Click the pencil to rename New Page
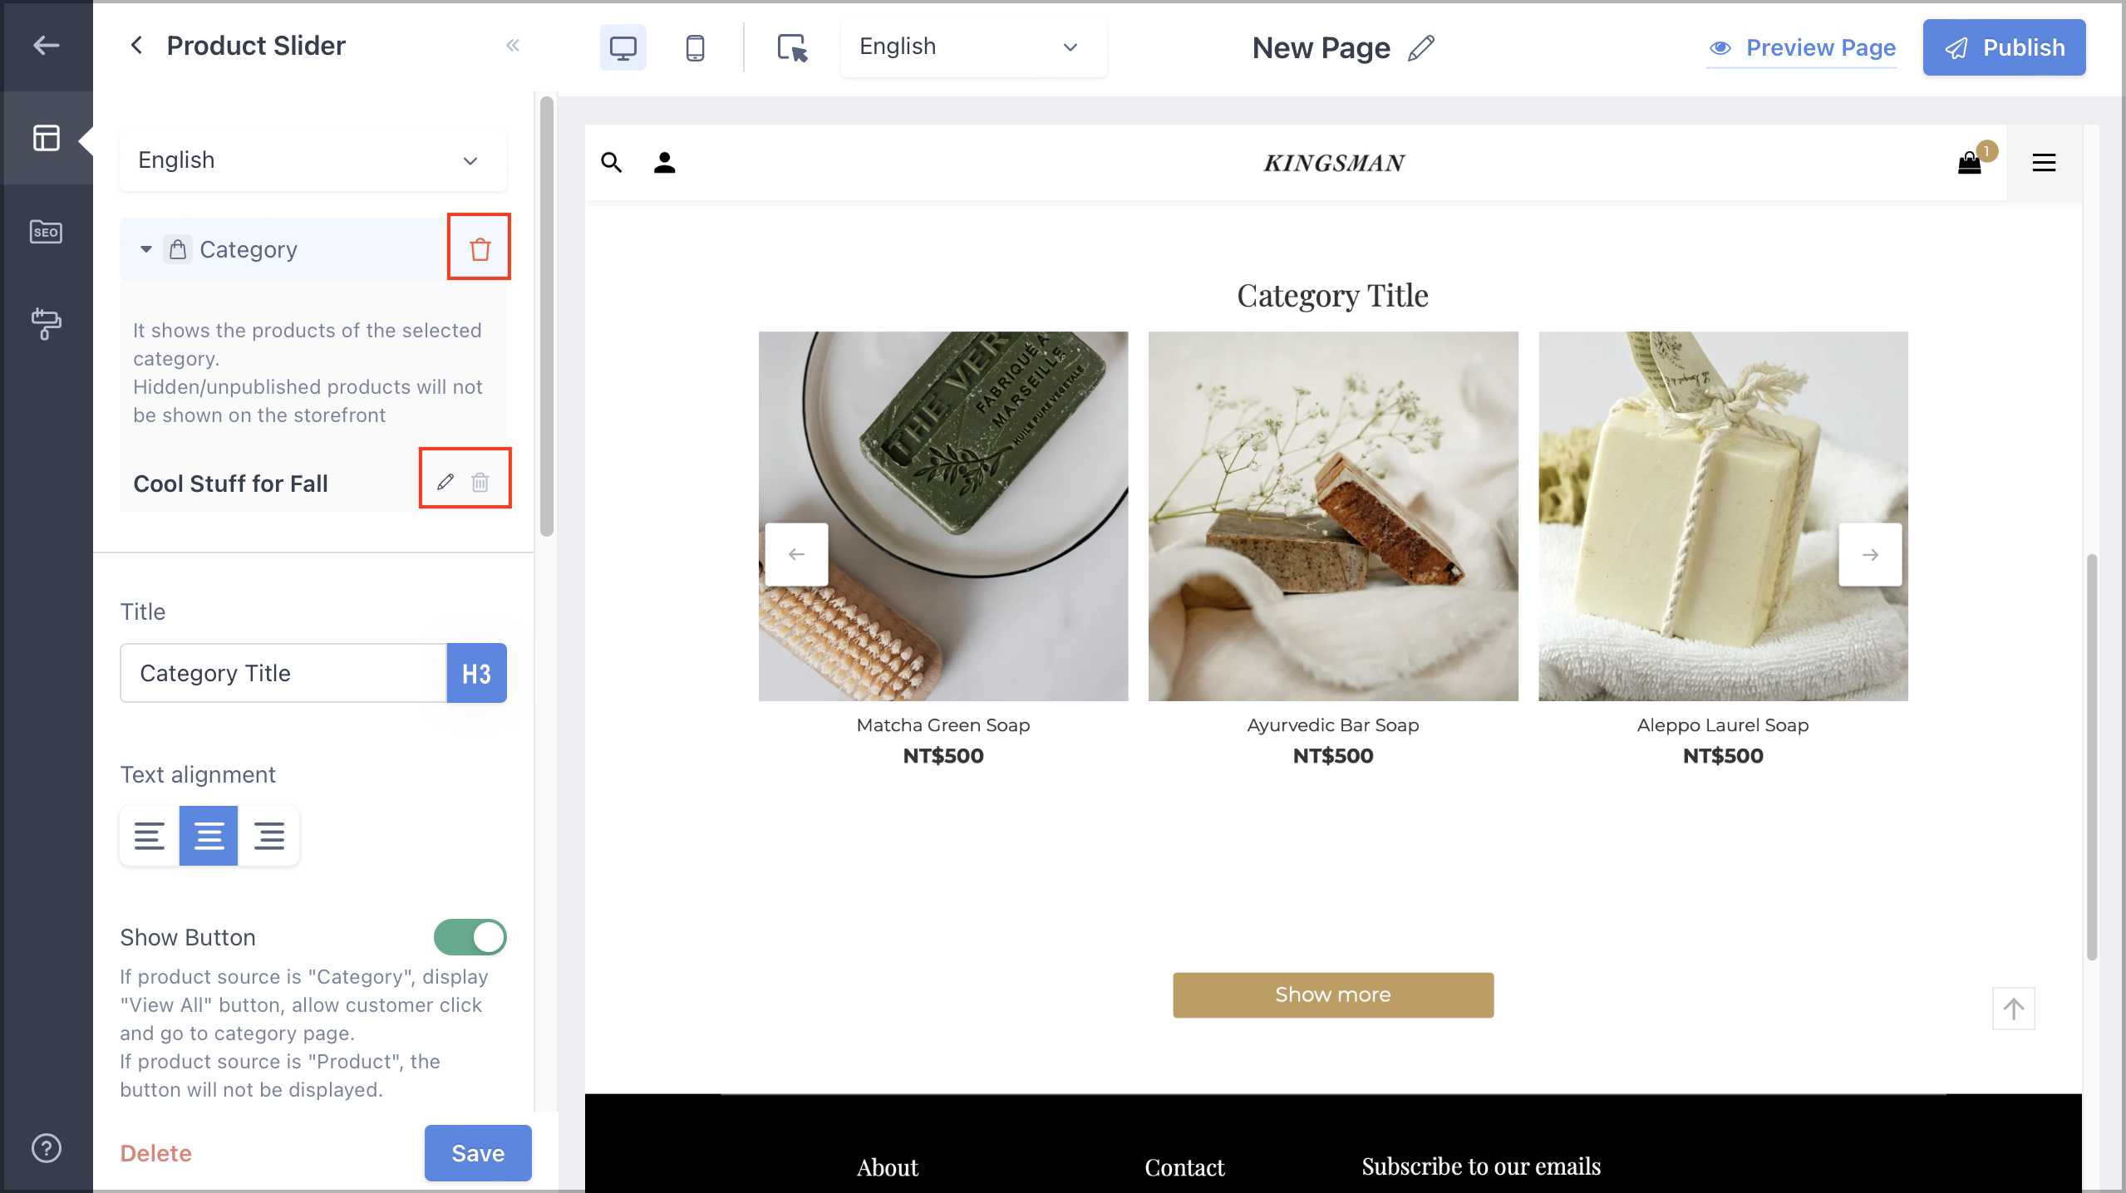This screenshot has height=1193, width=2126. click(1421, 47)
